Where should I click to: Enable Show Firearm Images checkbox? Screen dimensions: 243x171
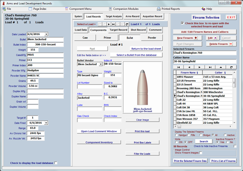[x=201, y=153]
